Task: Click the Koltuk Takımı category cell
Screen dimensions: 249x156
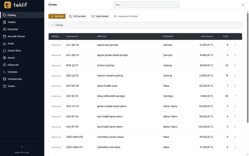Action: point(170,106)
